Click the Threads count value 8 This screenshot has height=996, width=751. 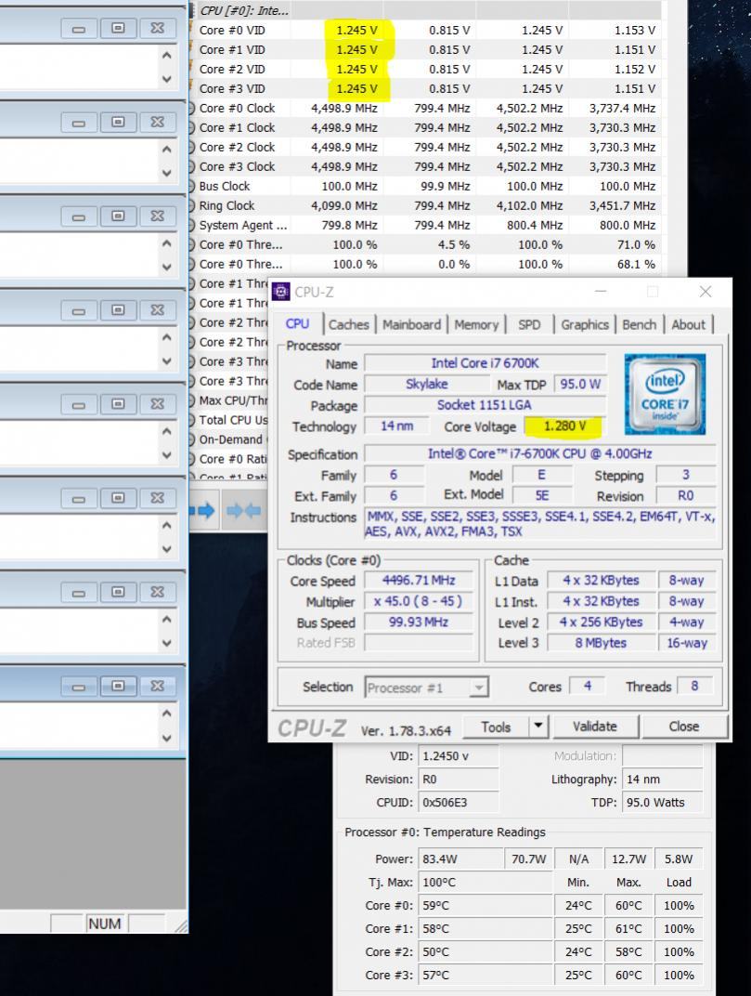(694, 686)
